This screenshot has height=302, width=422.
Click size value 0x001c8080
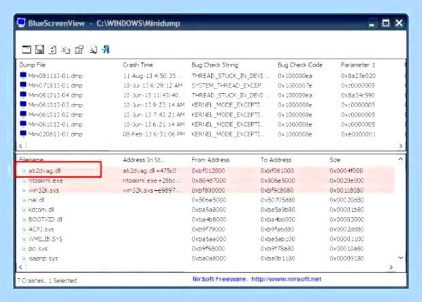click(346, 190)
